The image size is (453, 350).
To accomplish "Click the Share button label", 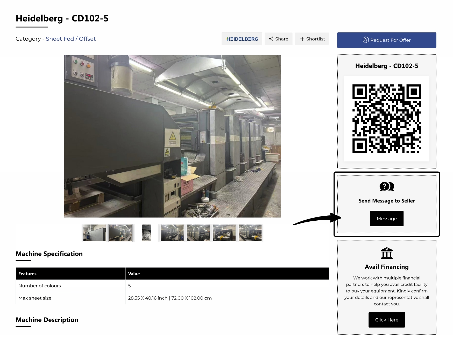I will [x=282, y=39].
